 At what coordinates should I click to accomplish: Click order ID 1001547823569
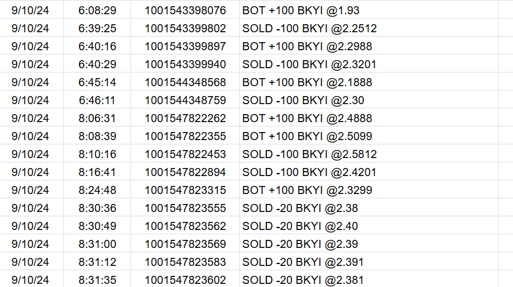point(185,244)
